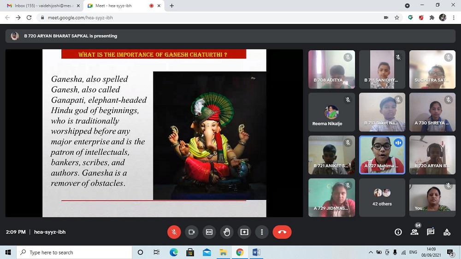Open the 42 others participant tile
This screenshot has width=461, height=259.
coord(382,197)
